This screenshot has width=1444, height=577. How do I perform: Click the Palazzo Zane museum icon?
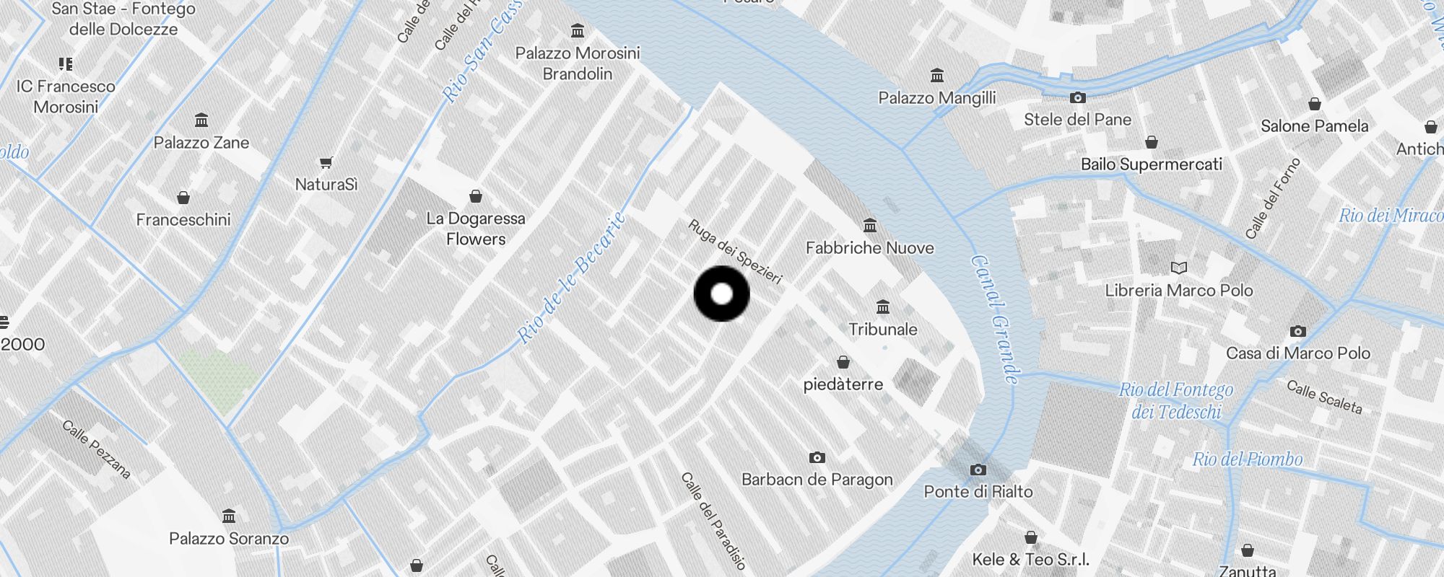coord(201,120)
